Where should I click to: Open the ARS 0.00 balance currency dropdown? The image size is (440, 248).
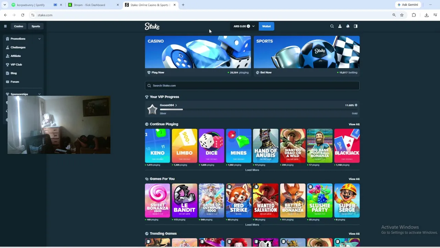[244, 26]
